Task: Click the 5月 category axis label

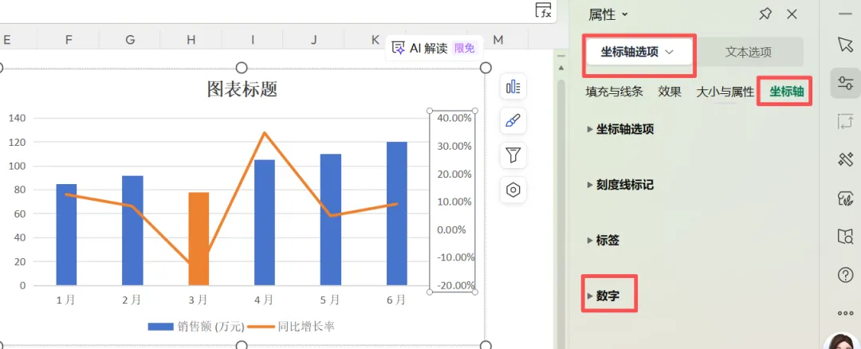Action: tap(331, 300)
